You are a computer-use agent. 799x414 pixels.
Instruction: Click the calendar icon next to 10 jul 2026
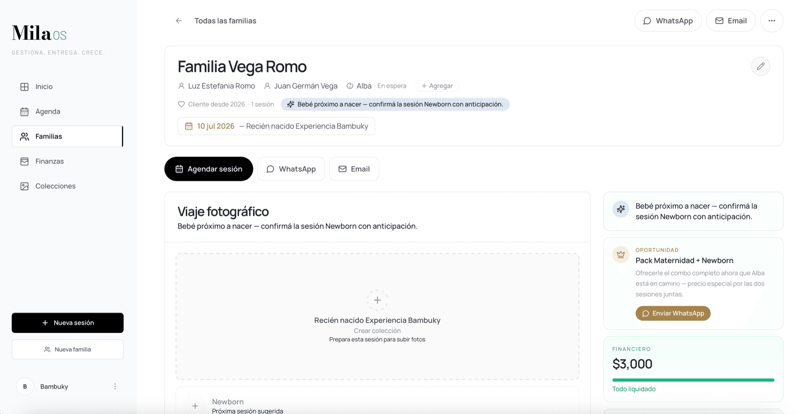pos(189,126)
